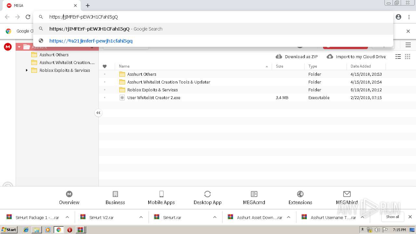Switch to the MEGA browser tab
Screen dimensions: 416x234
coord(42,6)
